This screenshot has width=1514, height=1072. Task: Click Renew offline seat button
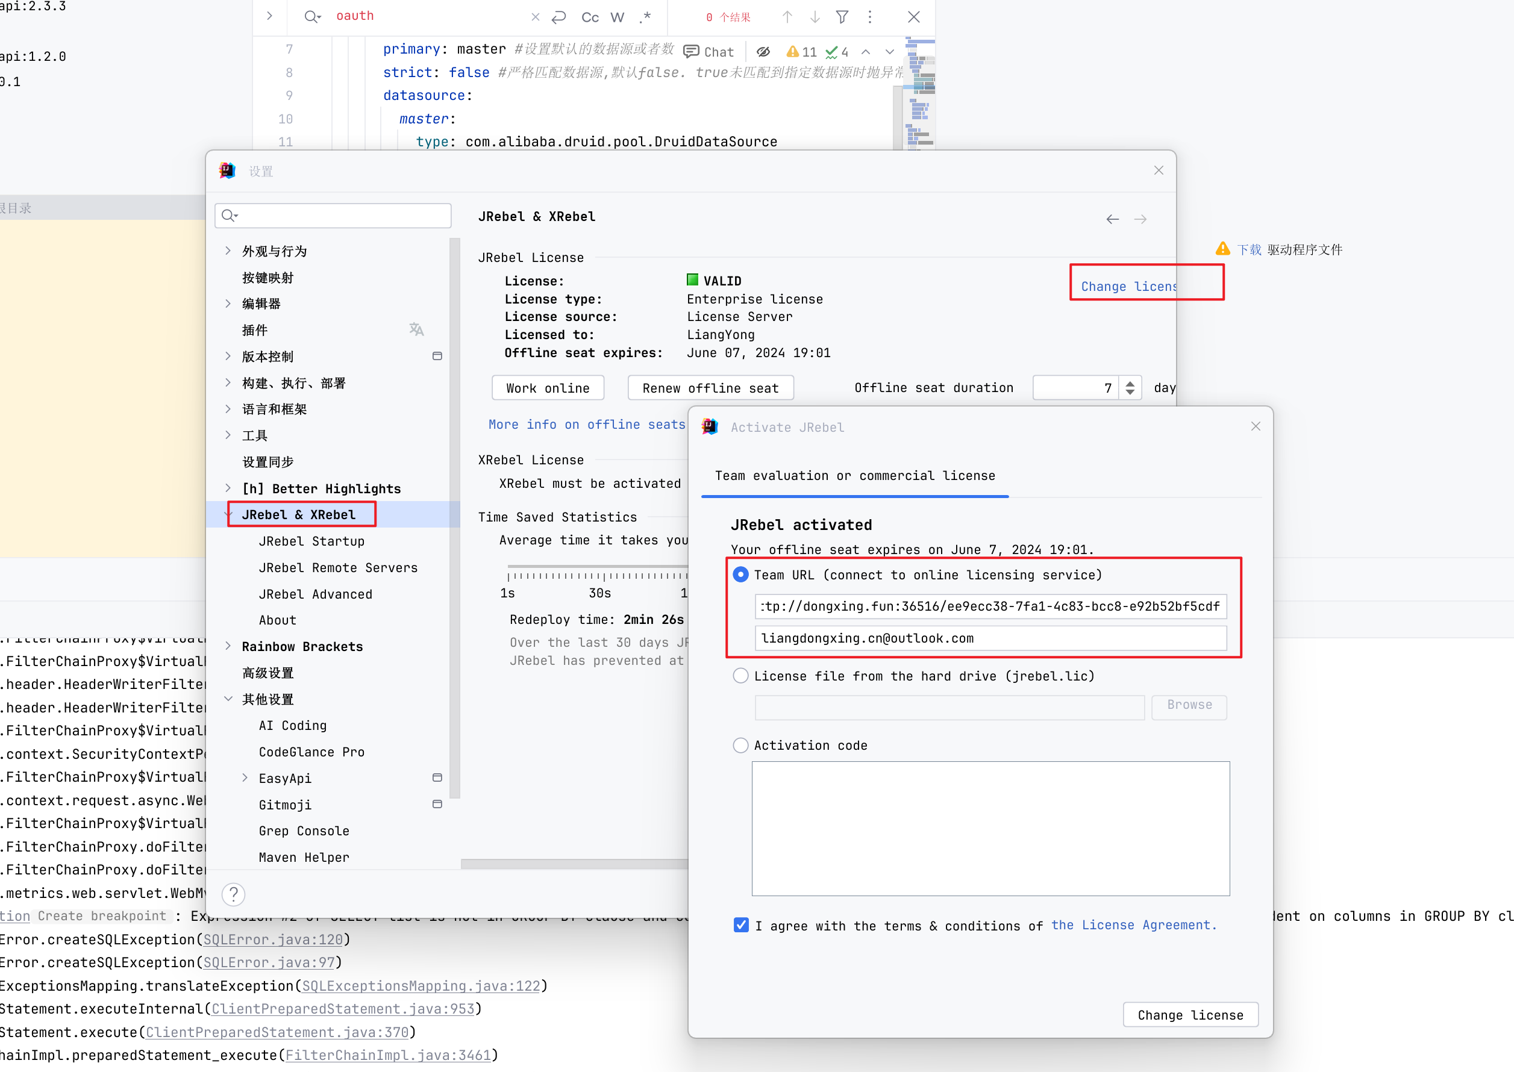click(x=710, y=388)
